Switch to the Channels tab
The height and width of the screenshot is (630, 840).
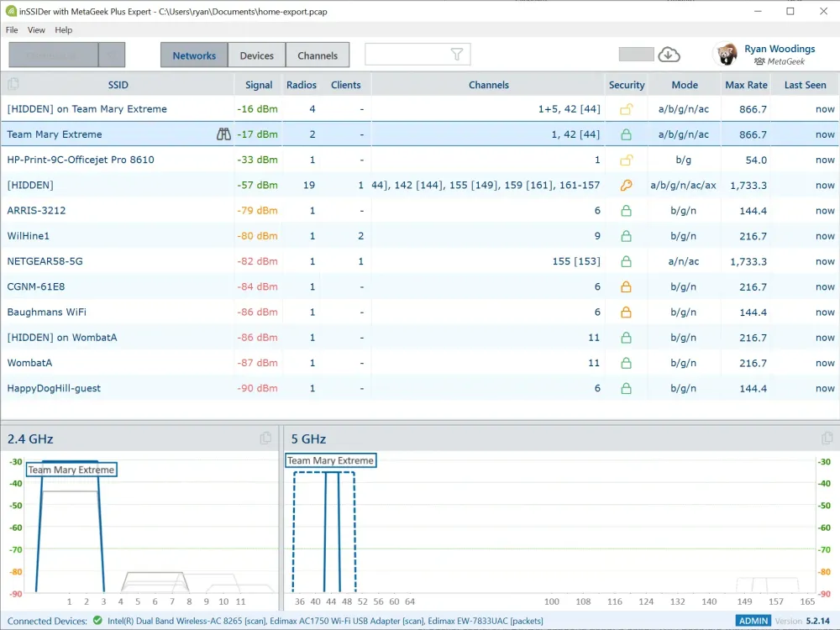tap(318, 55)
